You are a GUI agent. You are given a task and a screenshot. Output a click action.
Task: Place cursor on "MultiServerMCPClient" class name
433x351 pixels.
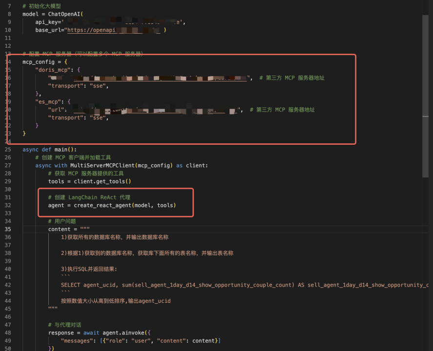click(103, 165)
